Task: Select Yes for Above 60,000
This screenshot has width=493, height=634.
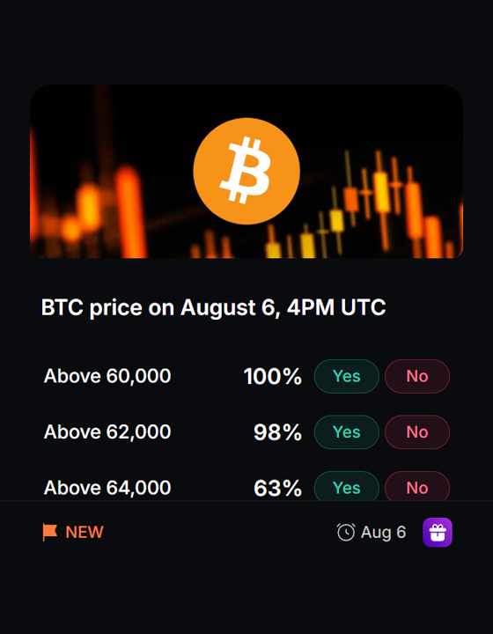Action: [347, 376]
